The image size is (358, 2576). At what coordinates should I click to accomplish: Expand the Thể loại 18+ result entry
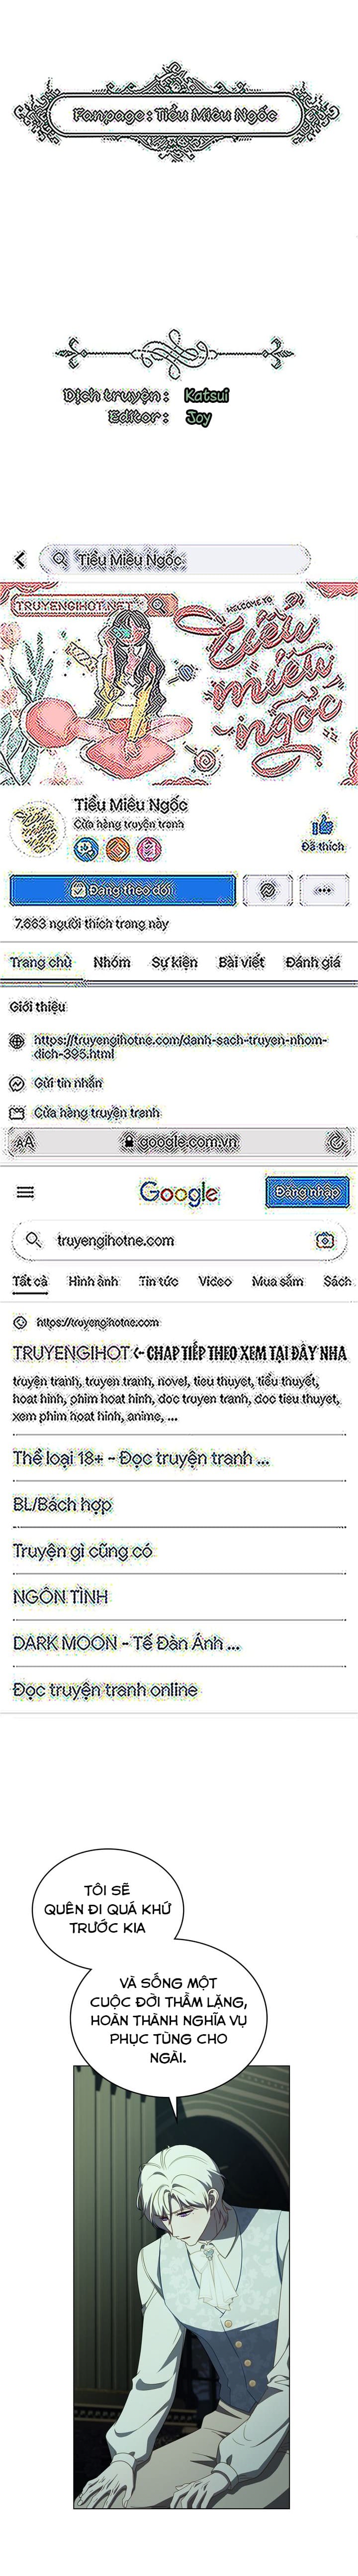[x=141, y=1458]
